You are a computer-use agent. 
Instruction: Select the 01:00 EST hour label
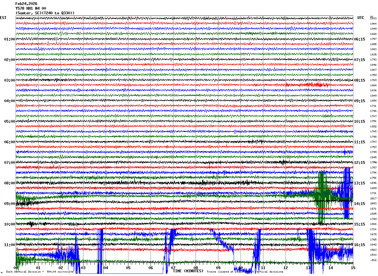10,39
